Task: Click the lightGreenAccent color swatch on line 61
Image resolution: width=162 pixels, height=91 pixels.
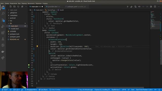Action: click(29, 65)
